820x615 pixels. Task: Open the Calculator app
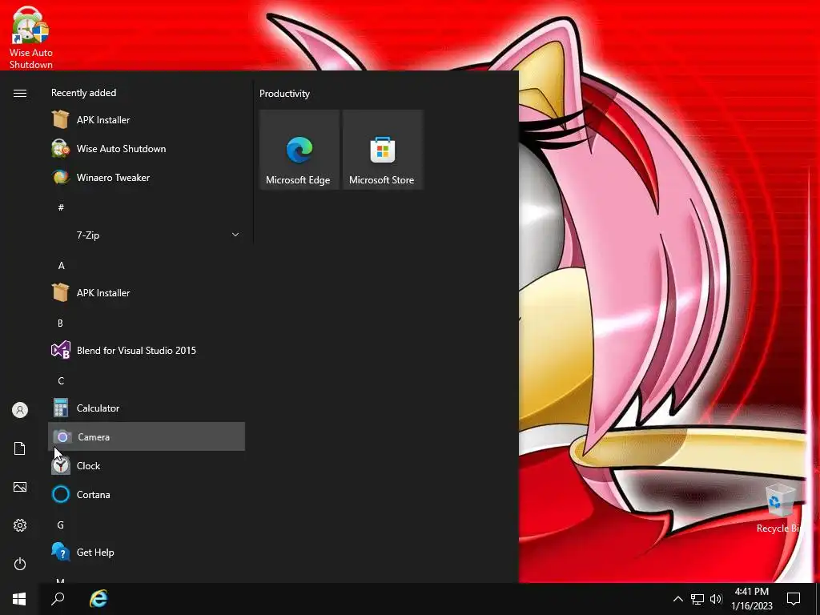coord(147,408)
